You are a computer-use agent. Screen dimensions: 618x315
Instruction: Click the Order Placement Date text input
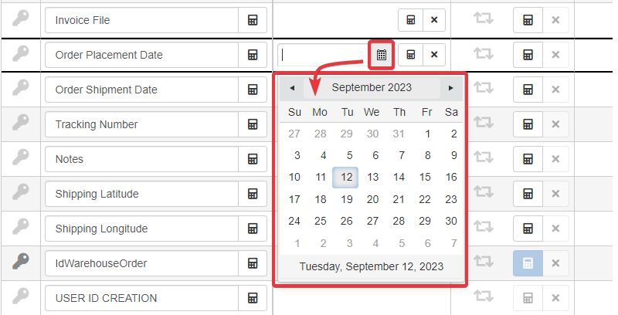pos(323,55)
